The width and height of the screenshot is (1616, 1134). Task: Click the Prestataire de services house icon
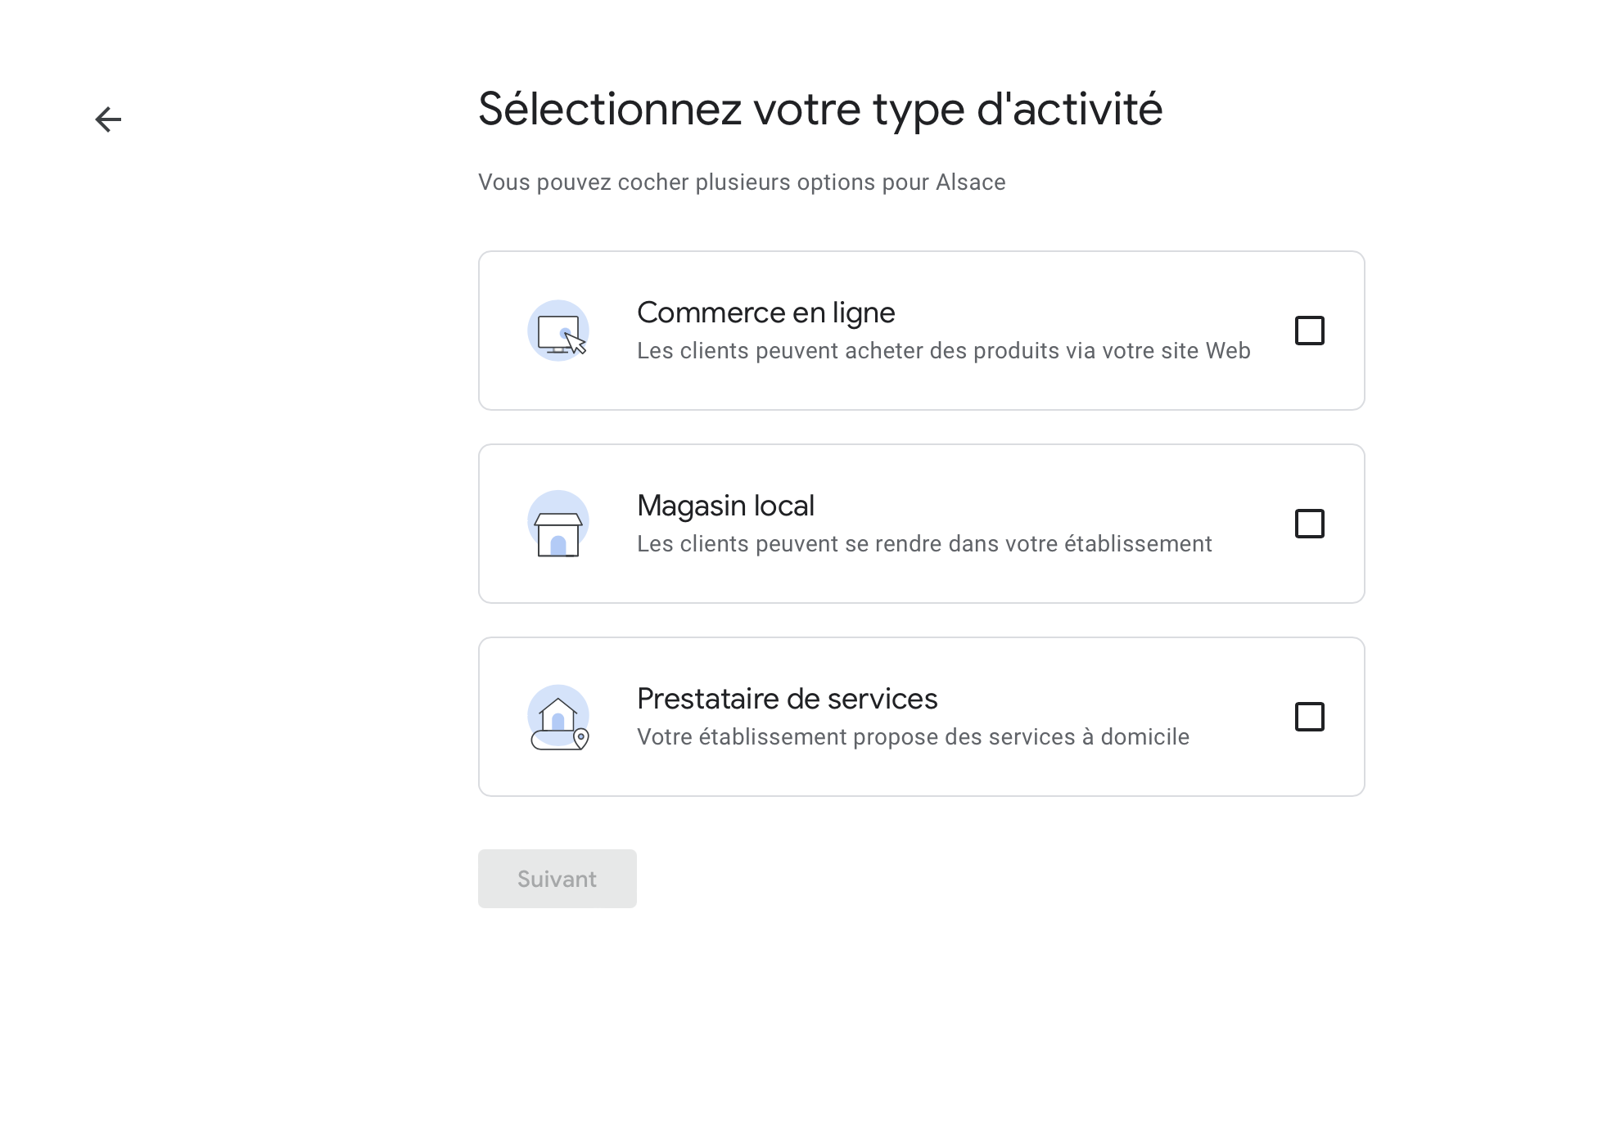(558, 718)
